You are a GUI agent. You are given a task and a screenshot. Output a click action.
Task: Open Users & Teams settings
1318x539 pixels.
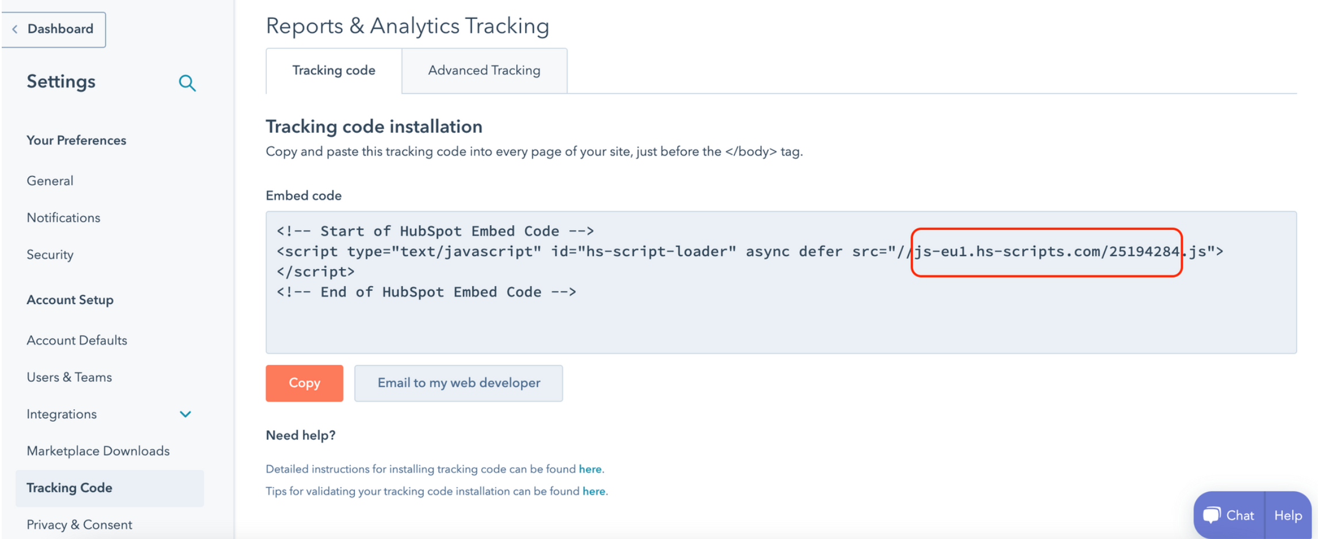point(69,377)
